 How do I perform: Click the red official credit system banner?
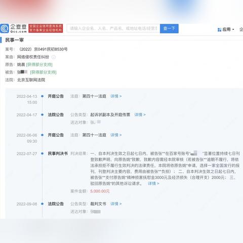(x=46, y=28)
